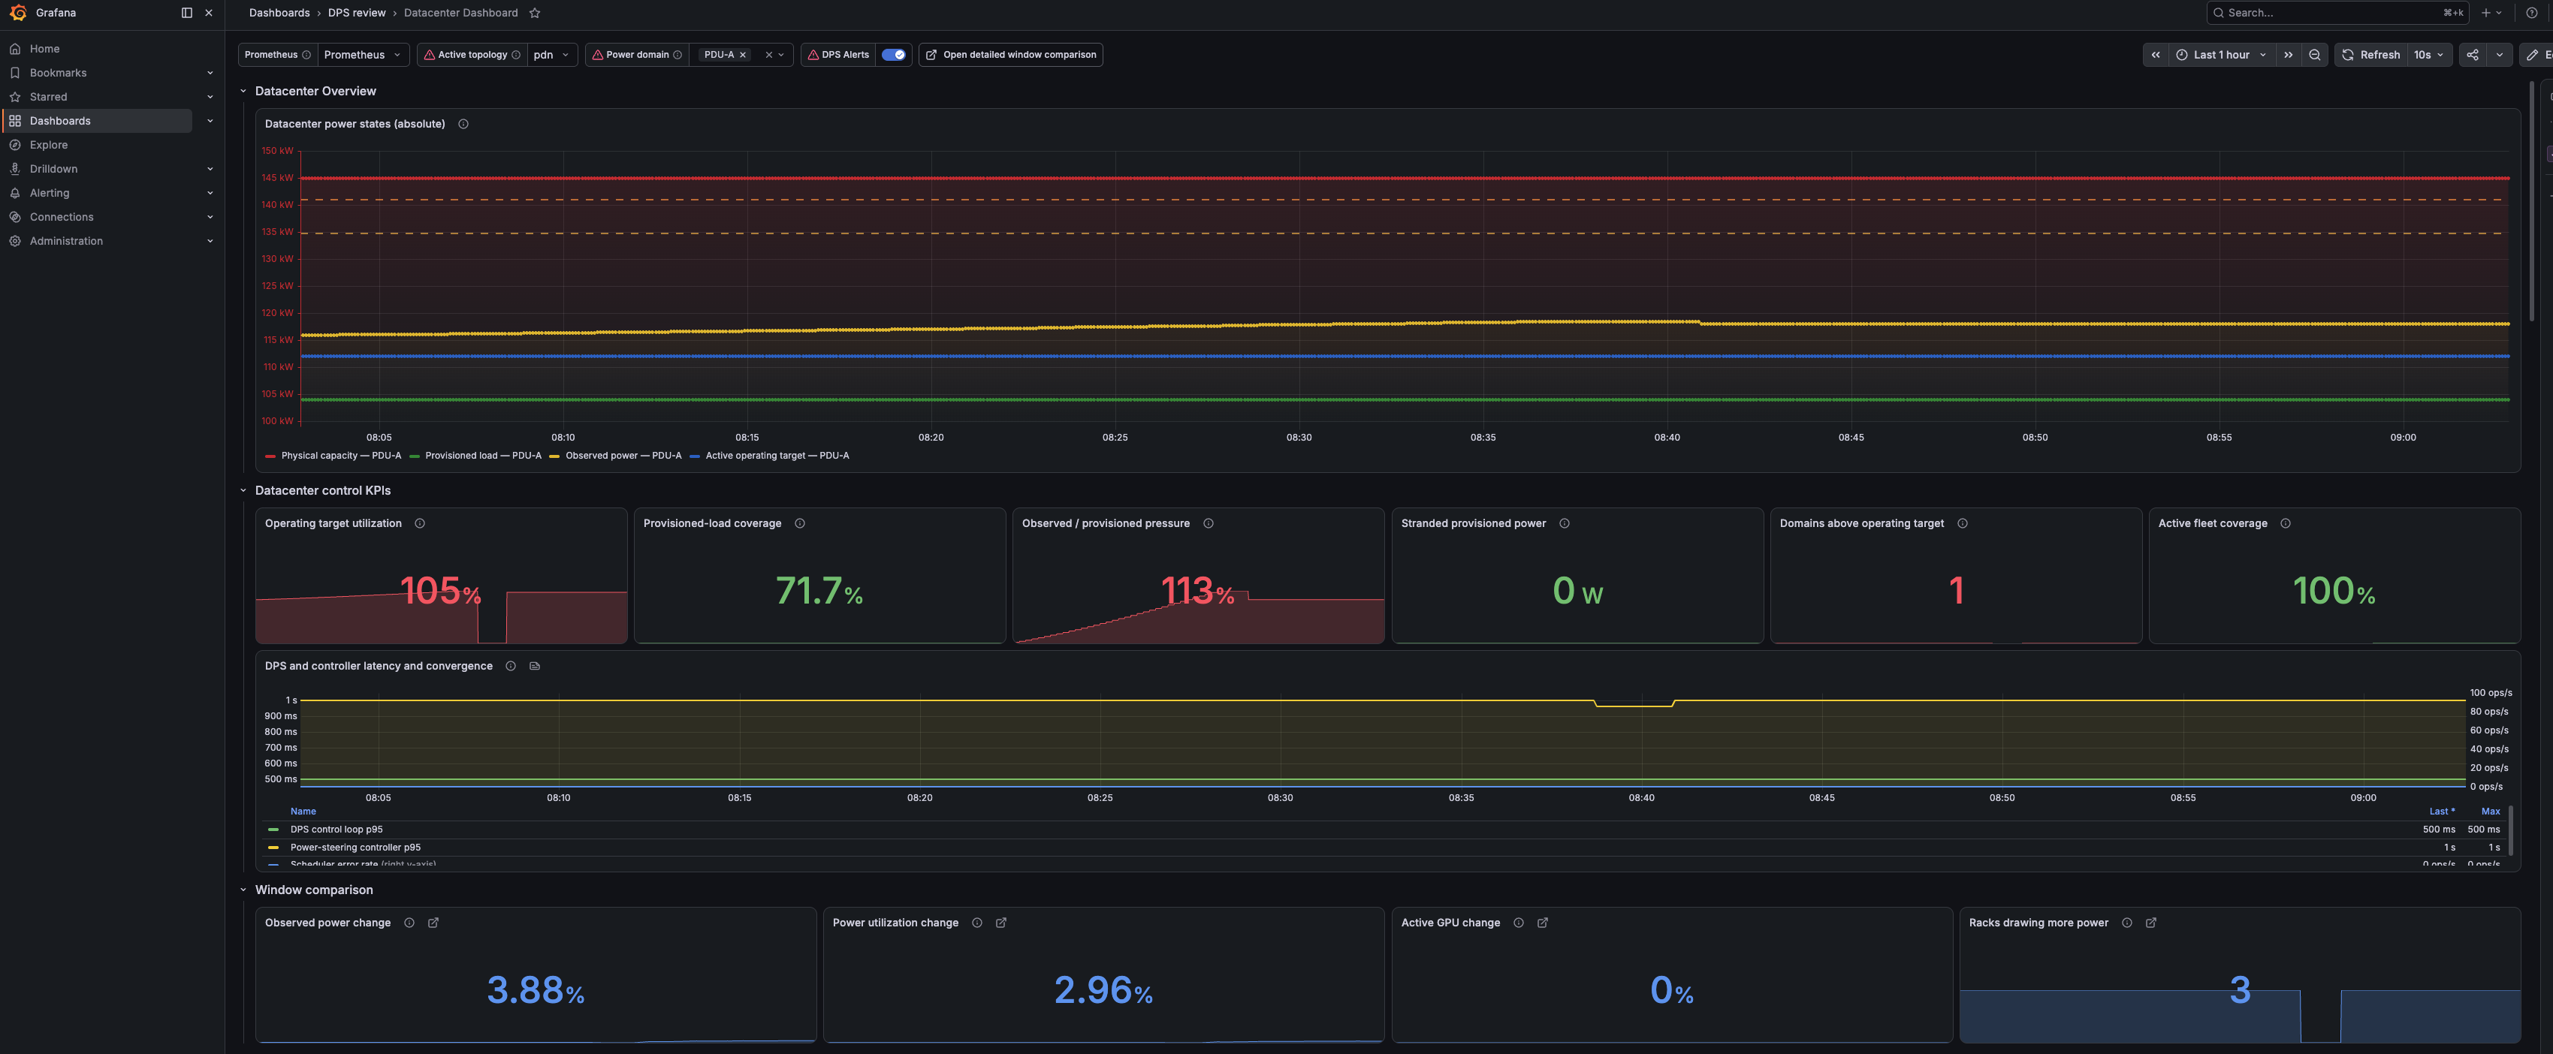Screen dimensions: 2553x1054
Task: Open the Connections section
Action: [x=62, y=217]
